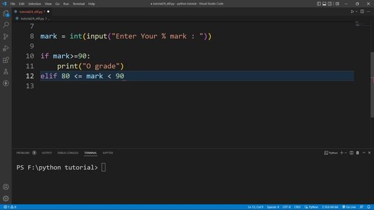Open the File menu

click(13, 4)
